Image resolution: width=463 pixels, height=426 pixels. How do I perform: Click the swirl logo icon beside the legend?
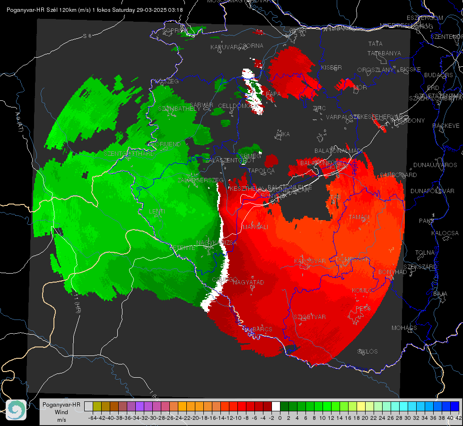coord(16,410)
